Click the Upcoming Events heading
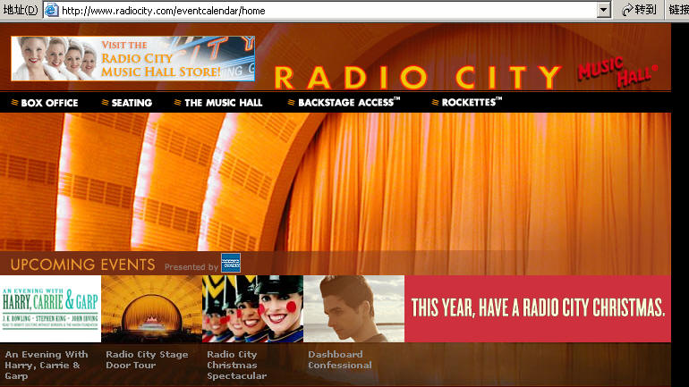Screen dimensions: 689x387 (82, 265)
